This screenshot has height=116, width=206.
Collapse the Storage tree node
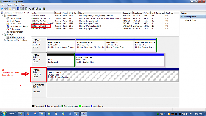pyautogui.click(x=2, y=35)
